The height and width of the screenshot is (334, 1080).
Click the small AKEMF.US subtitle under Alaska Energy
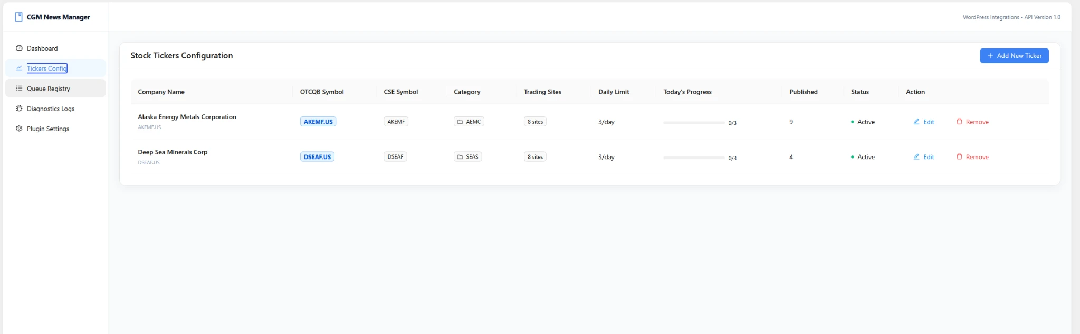[149, 127]
